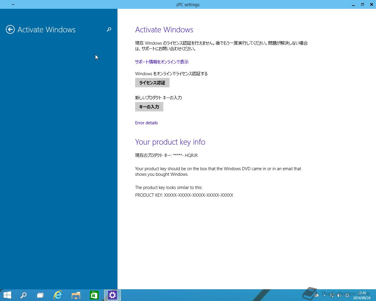Open the volume speaker tray icon
This screenshot has width=376, height=301.
pos(339,295)
